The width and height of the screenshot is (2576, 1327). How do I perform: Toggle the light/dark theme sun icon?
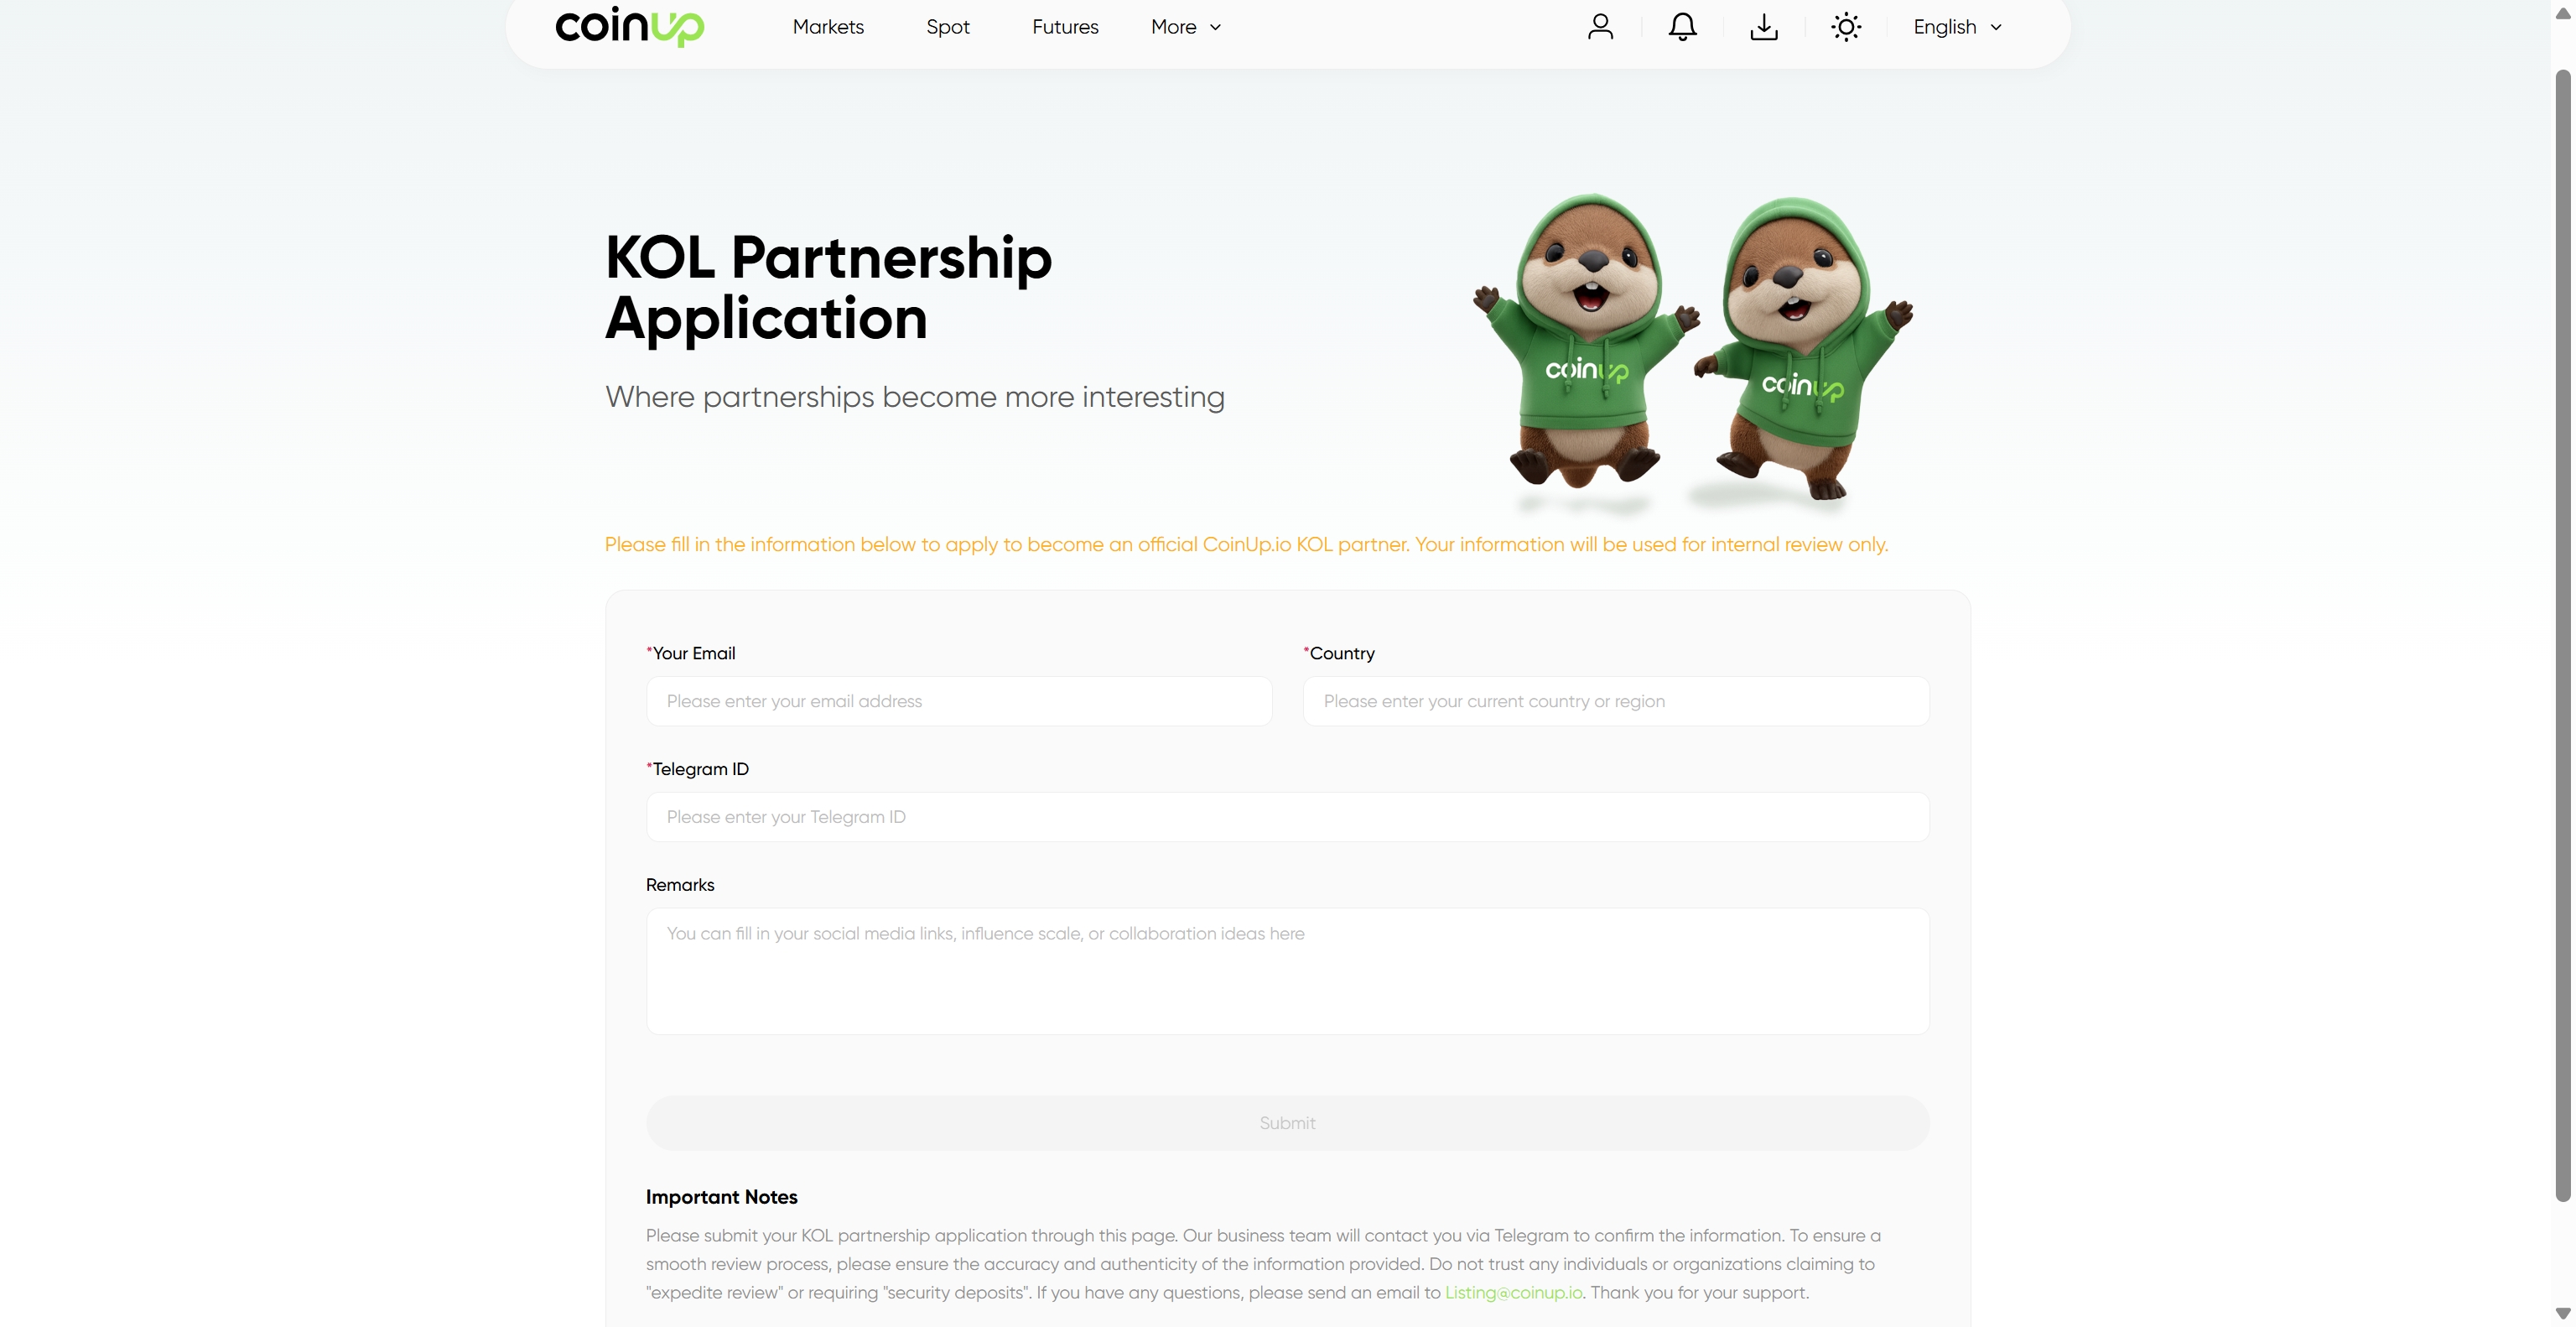pyautogui.click(x=1846, y=27)
